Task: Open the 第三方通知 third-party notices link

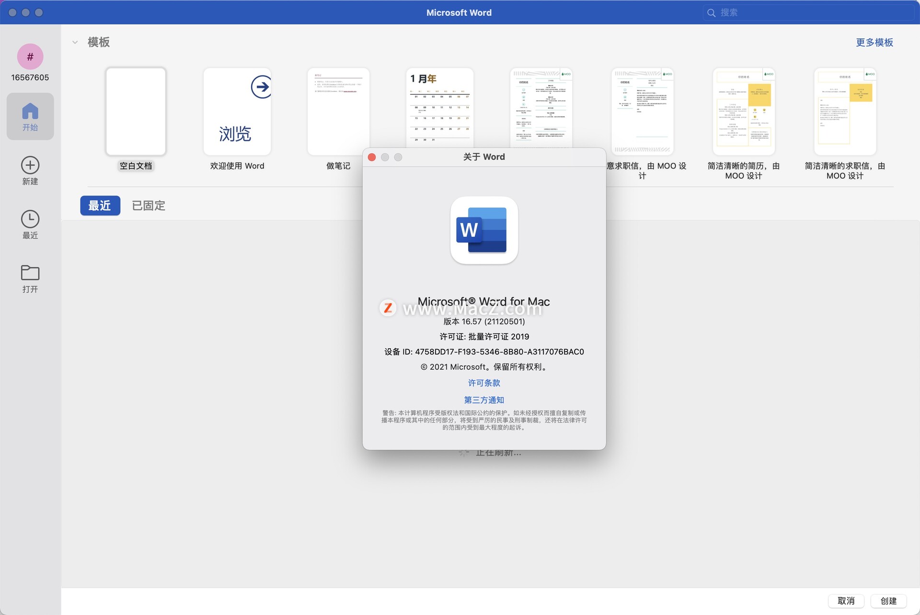Action: coord(484,400)
